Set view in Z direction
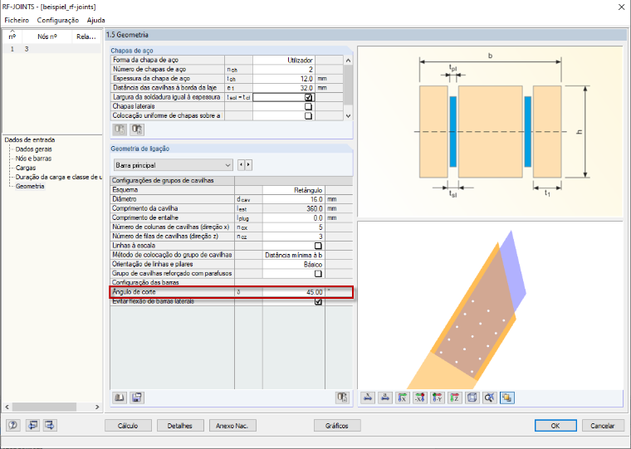 [x=455, y=398]
